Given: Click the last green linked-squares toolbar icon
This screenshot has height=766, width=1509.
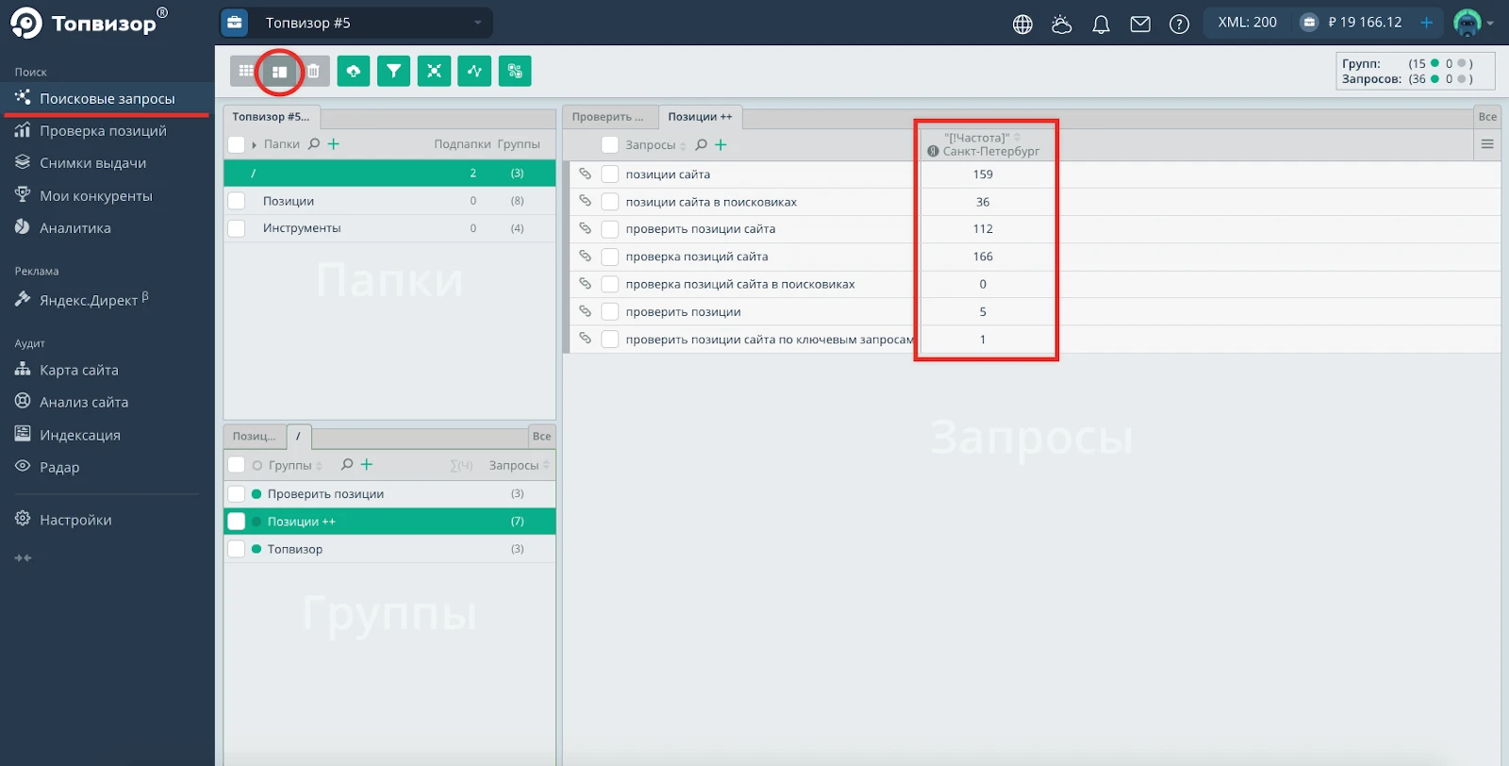Looking at the screenshot, I should click(x=515, y=71).
